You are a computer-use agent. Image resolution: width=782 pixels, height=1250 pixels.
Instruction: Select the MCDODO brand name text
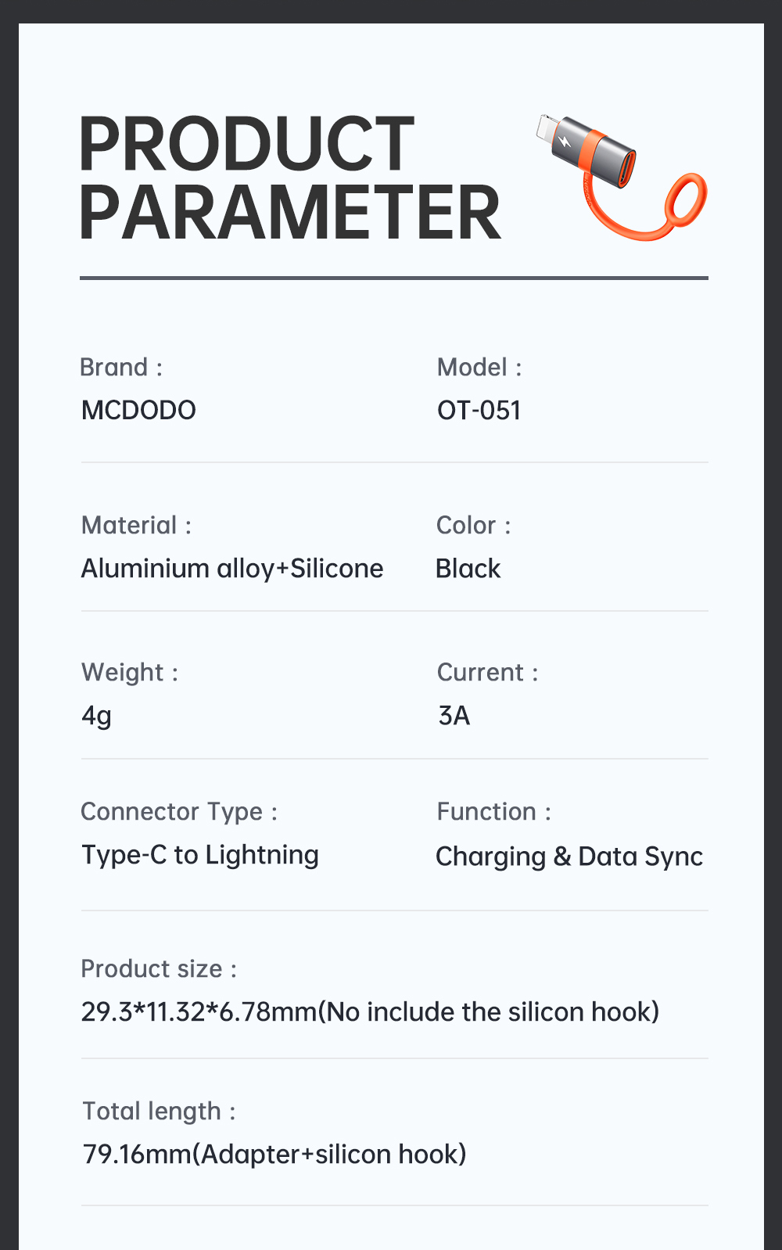point(138,410)
